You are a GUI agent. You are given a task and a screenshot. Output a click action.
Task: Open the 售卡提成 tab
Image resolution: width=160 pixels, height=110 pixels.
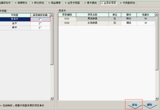pyautogui.click(x=91, y=3)
